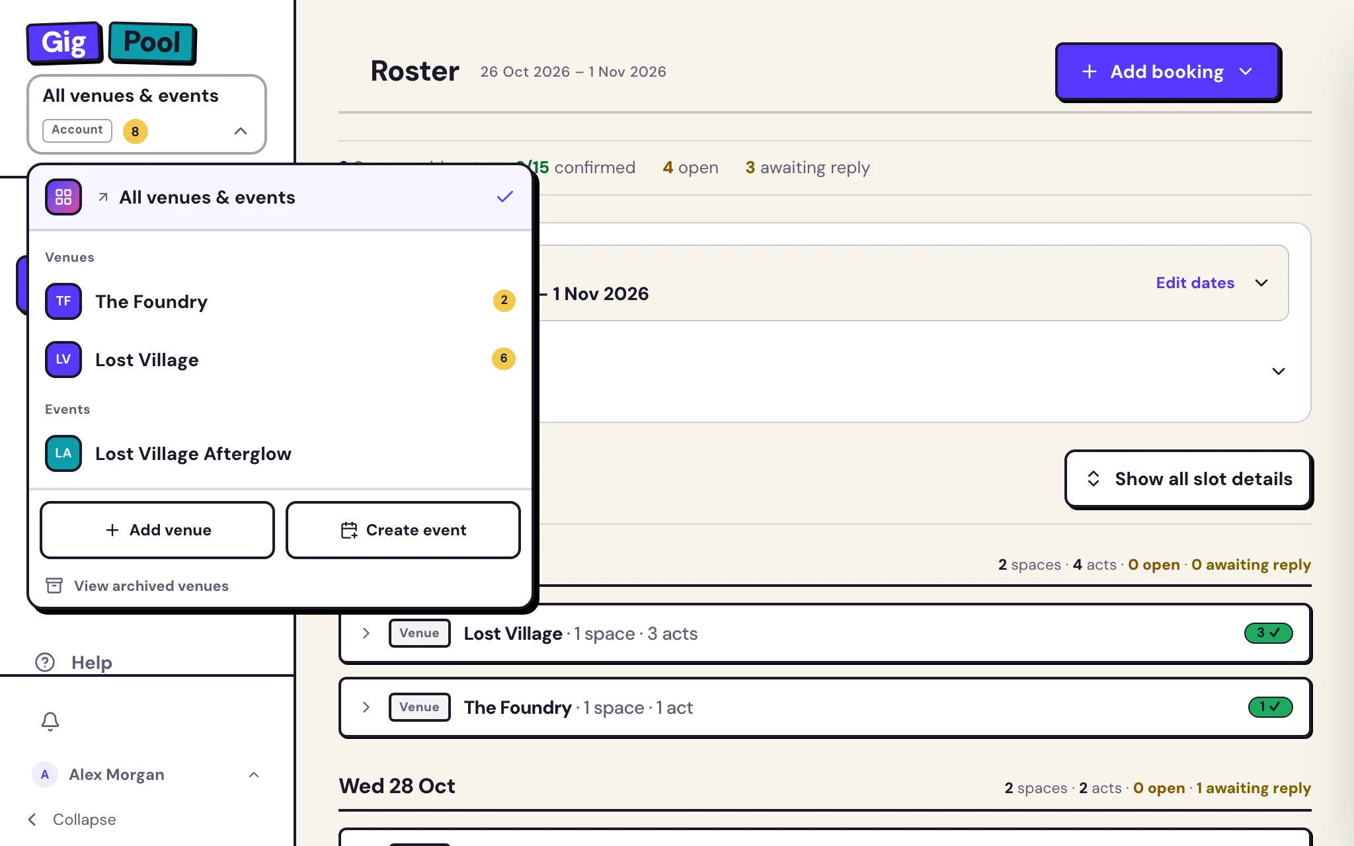
Task: Click the purple grid icon for All venues
Action: pyautogui.click(x=63, y=197)
